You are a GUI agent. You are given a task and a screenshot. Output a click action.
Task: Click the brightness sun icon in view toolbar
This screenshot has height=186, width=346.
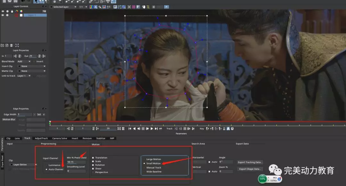(153, 7)
